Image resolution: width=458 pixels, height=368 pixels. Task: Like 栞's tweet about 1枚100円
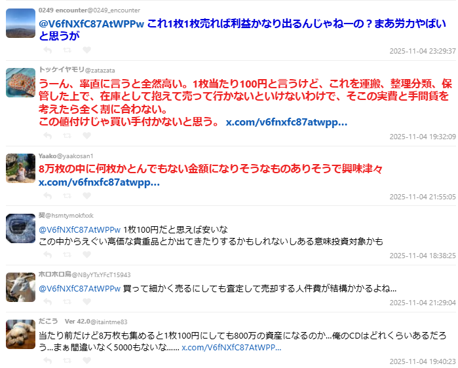[86, 255]
